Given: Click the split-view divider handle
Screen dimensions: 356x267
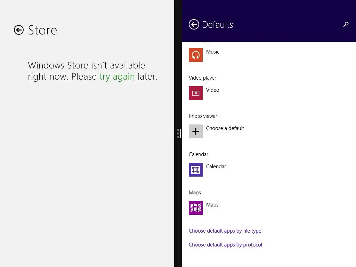Looking at the screenshot, I should pos(178,133).
